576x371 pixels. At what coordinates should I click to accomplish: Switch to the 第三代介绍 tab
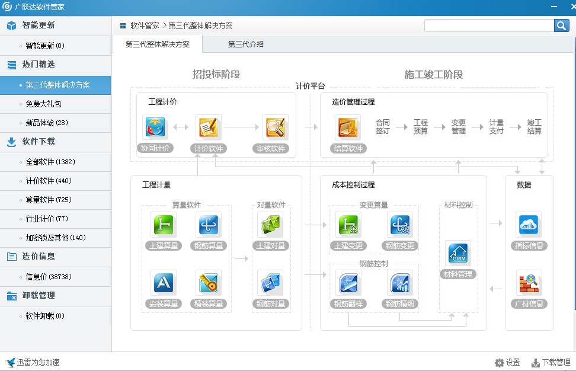pos(246,44)
